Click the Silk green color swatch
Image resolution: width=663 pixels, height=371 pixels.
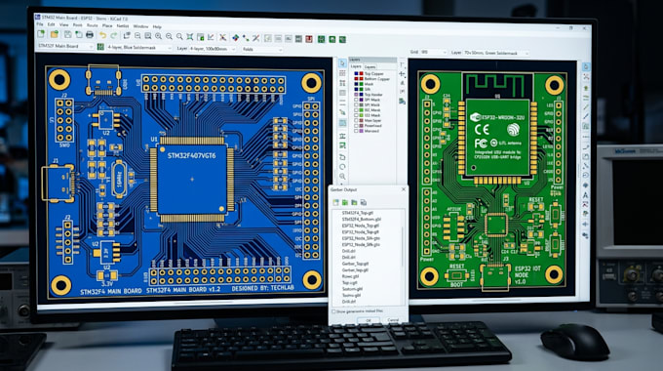coord(361,89)
